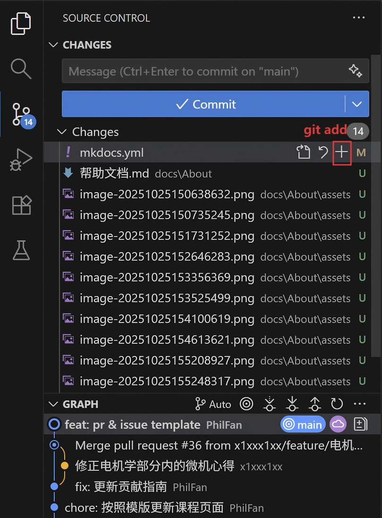Viewport: 382px width, 518px height.
Task: Stage mkdocs.yml using the plus icon
Action: click(x=341, y=152)
